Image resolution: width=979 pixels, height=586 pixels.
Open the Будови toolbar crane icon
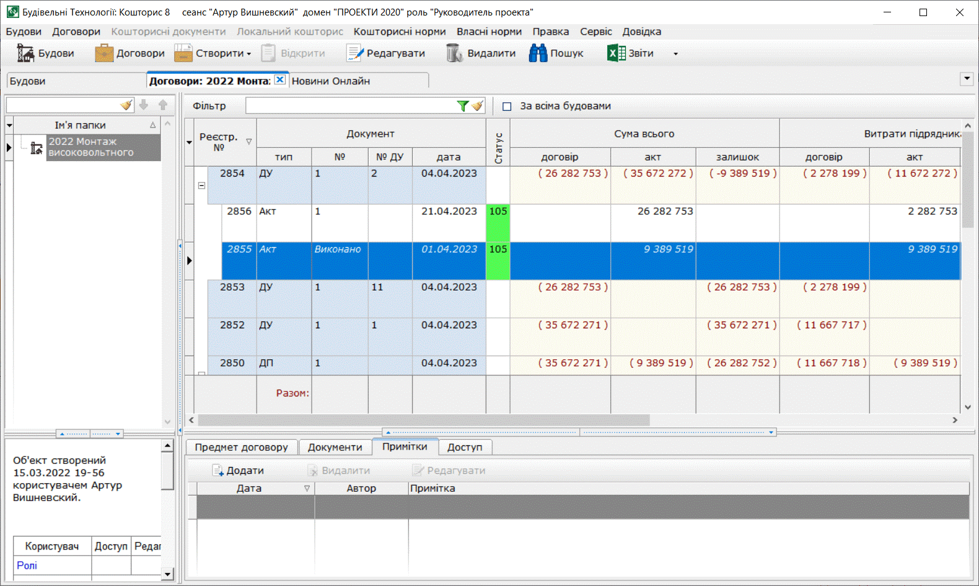pos(25,54)
